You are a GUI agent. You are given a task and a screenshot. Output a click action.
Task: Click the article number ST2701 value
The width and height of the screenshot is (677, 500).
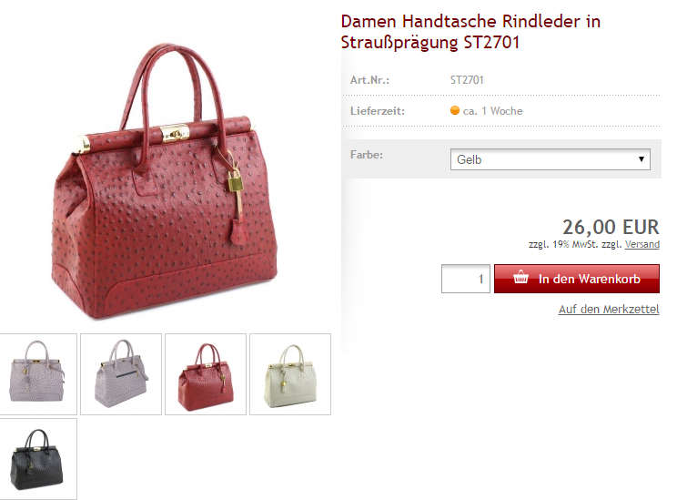point(467,80)
